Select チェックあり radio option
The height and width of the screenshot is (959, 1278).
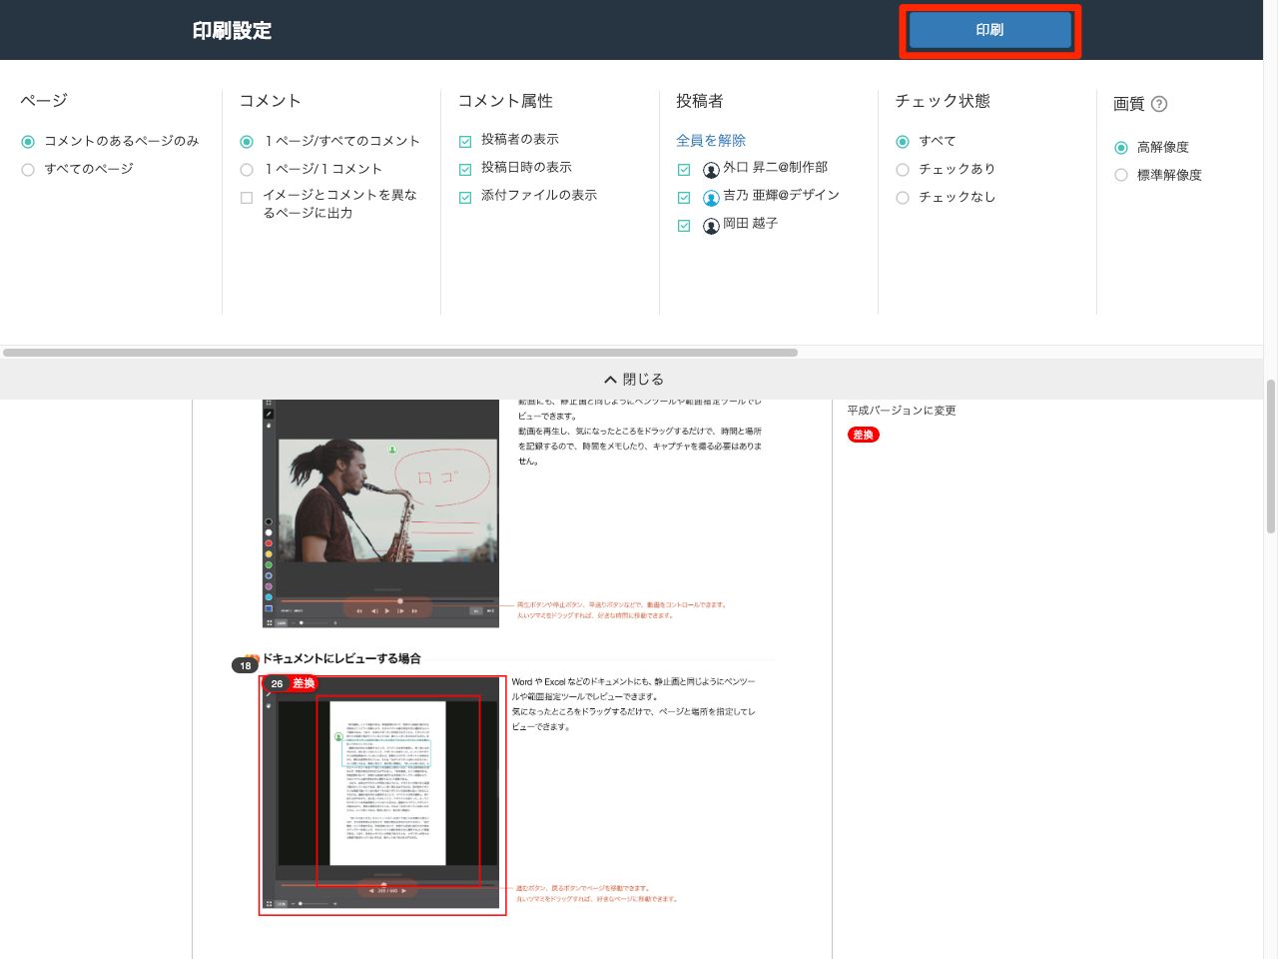click(x=903, y=170)
